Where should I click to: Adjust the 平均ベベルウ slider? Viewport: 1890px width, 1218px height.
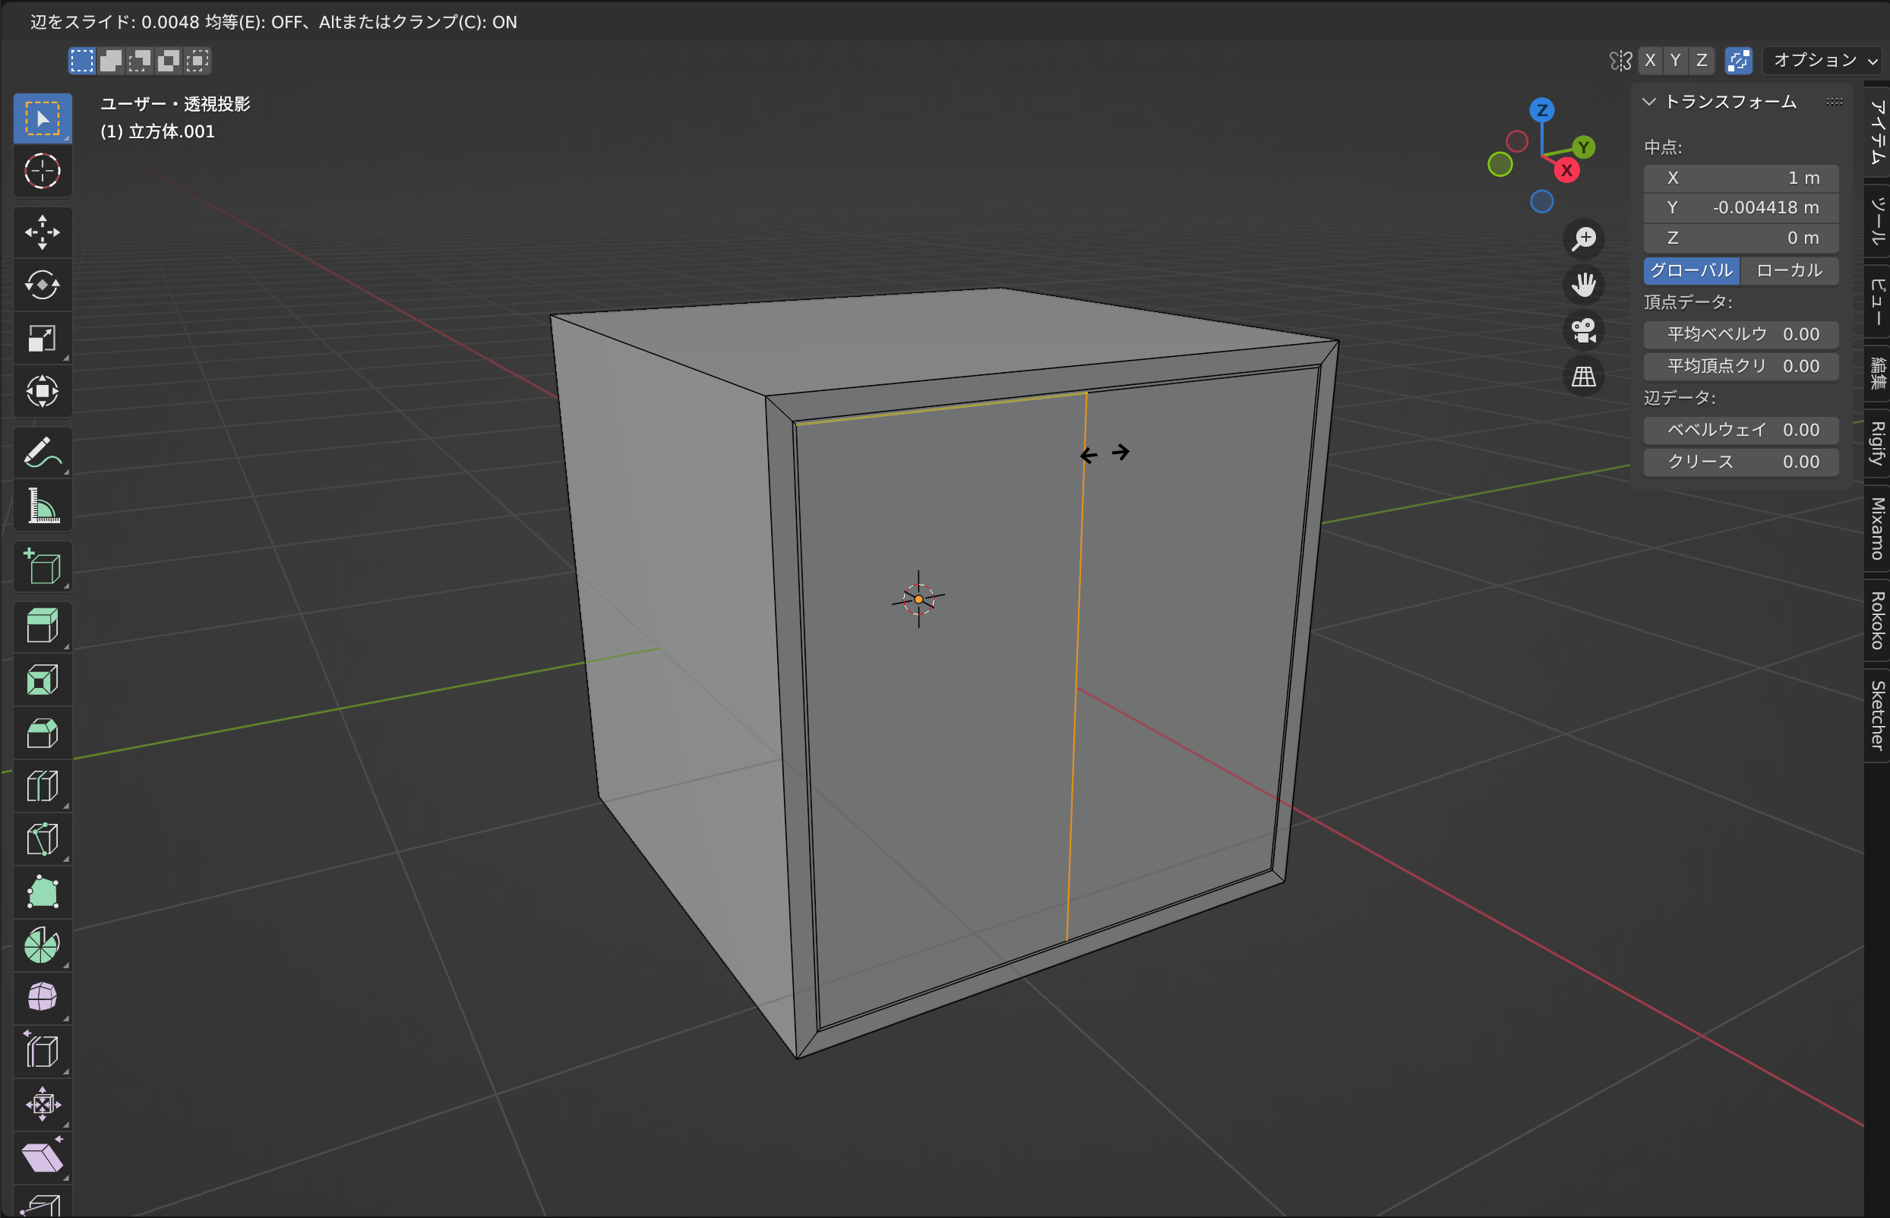point(1741,334)
